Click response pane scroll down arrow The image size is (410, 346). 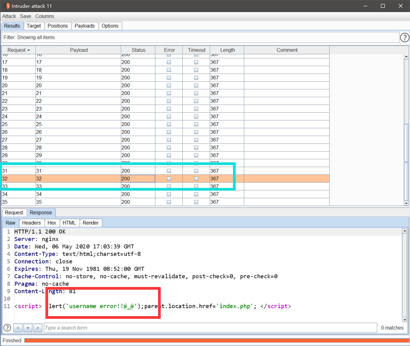405,320
